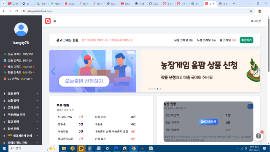Click the 배송중인 상품 배송중지 요청 label
Image resolution: width=270 pixels, height=152 pixels.
[x=111, y=132]
